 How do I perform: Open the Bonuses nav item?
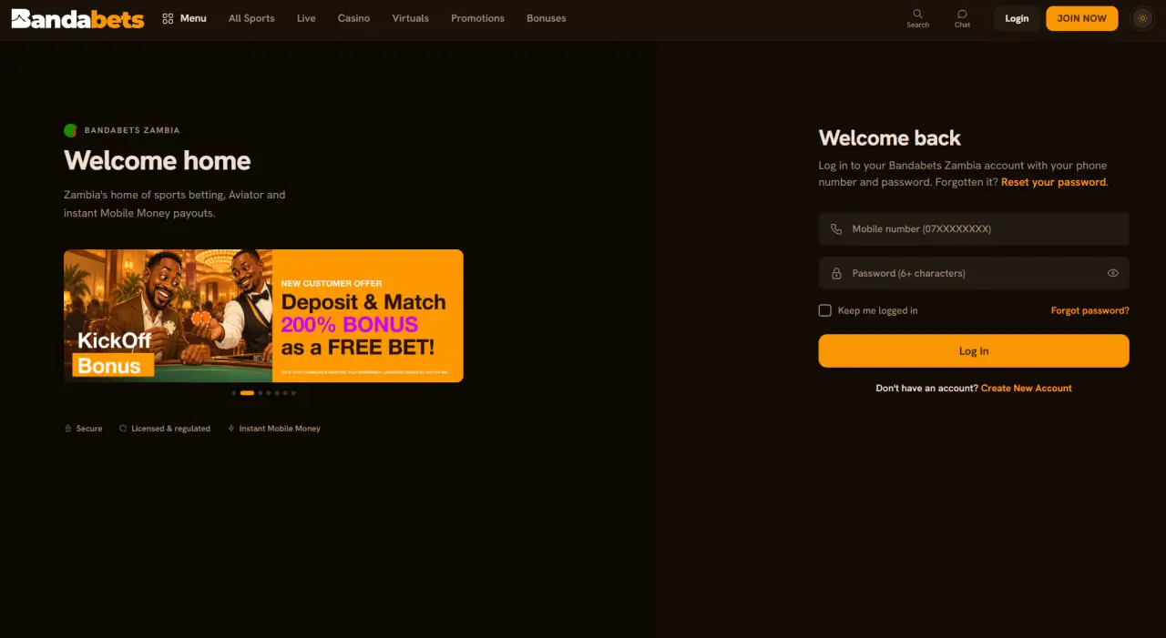point(546,18)
